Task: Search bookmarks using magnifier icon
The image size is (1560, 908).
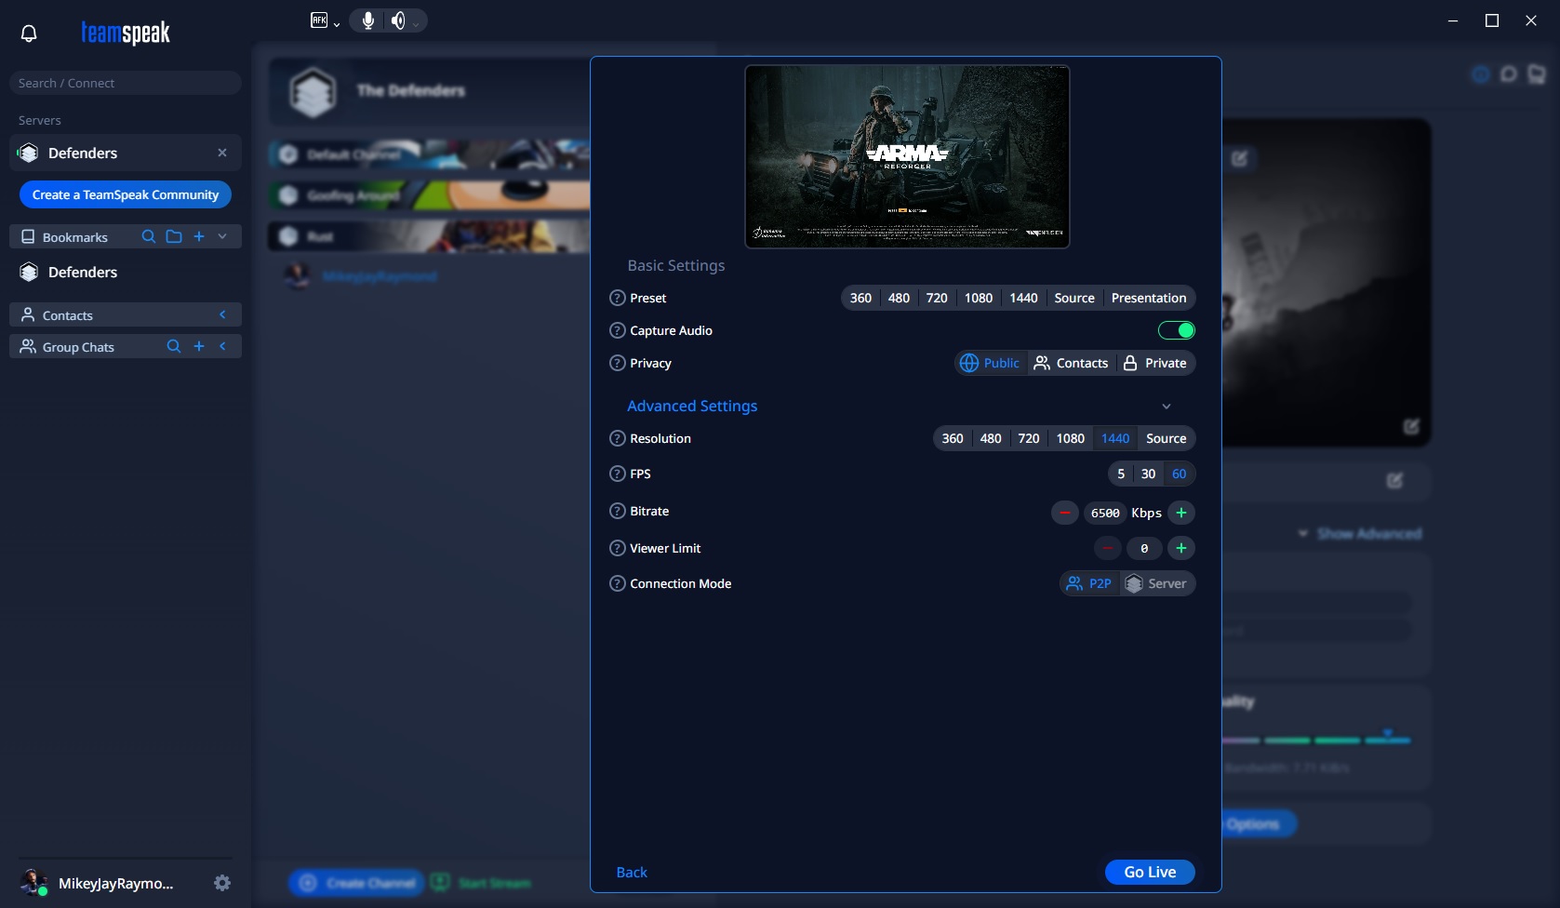Action: [148, 236]
